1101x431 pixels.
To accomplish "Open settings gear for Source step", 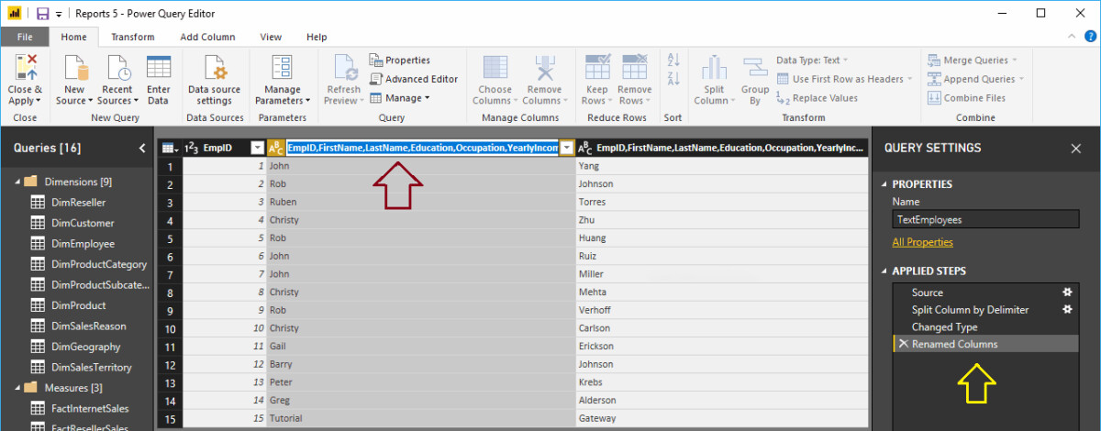I will coord(1067,293).
